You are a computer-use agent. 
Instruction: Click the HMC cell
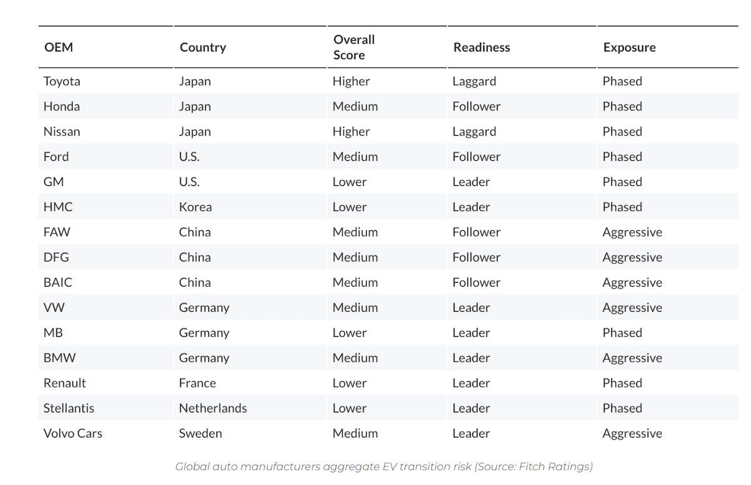(57, 207)
